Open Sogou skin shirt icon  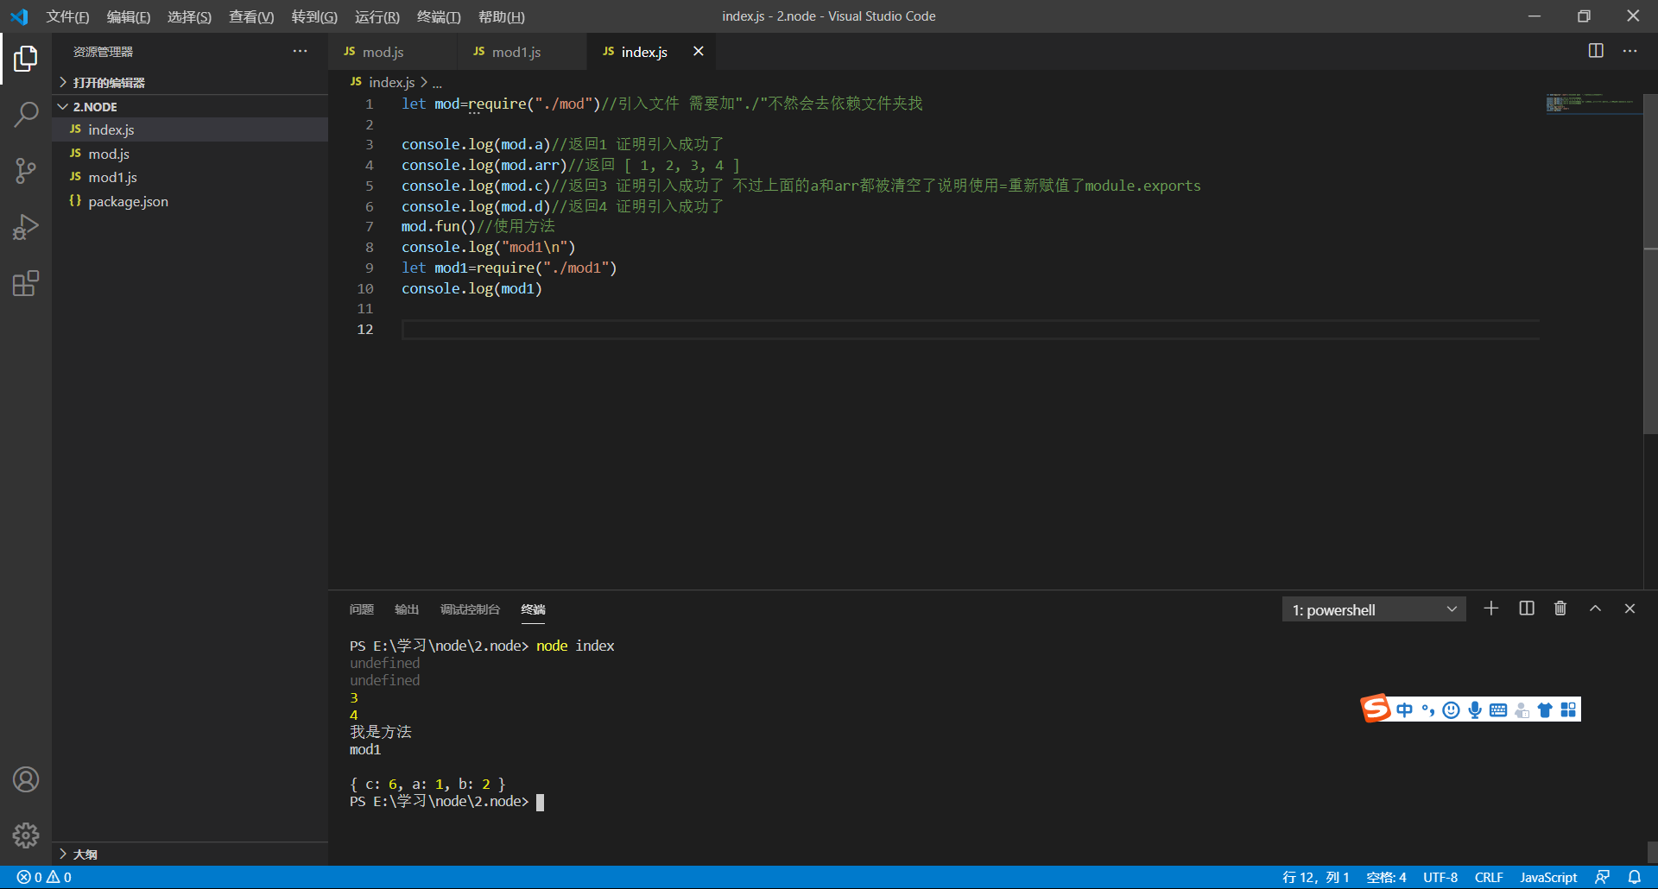(1545, 709)
